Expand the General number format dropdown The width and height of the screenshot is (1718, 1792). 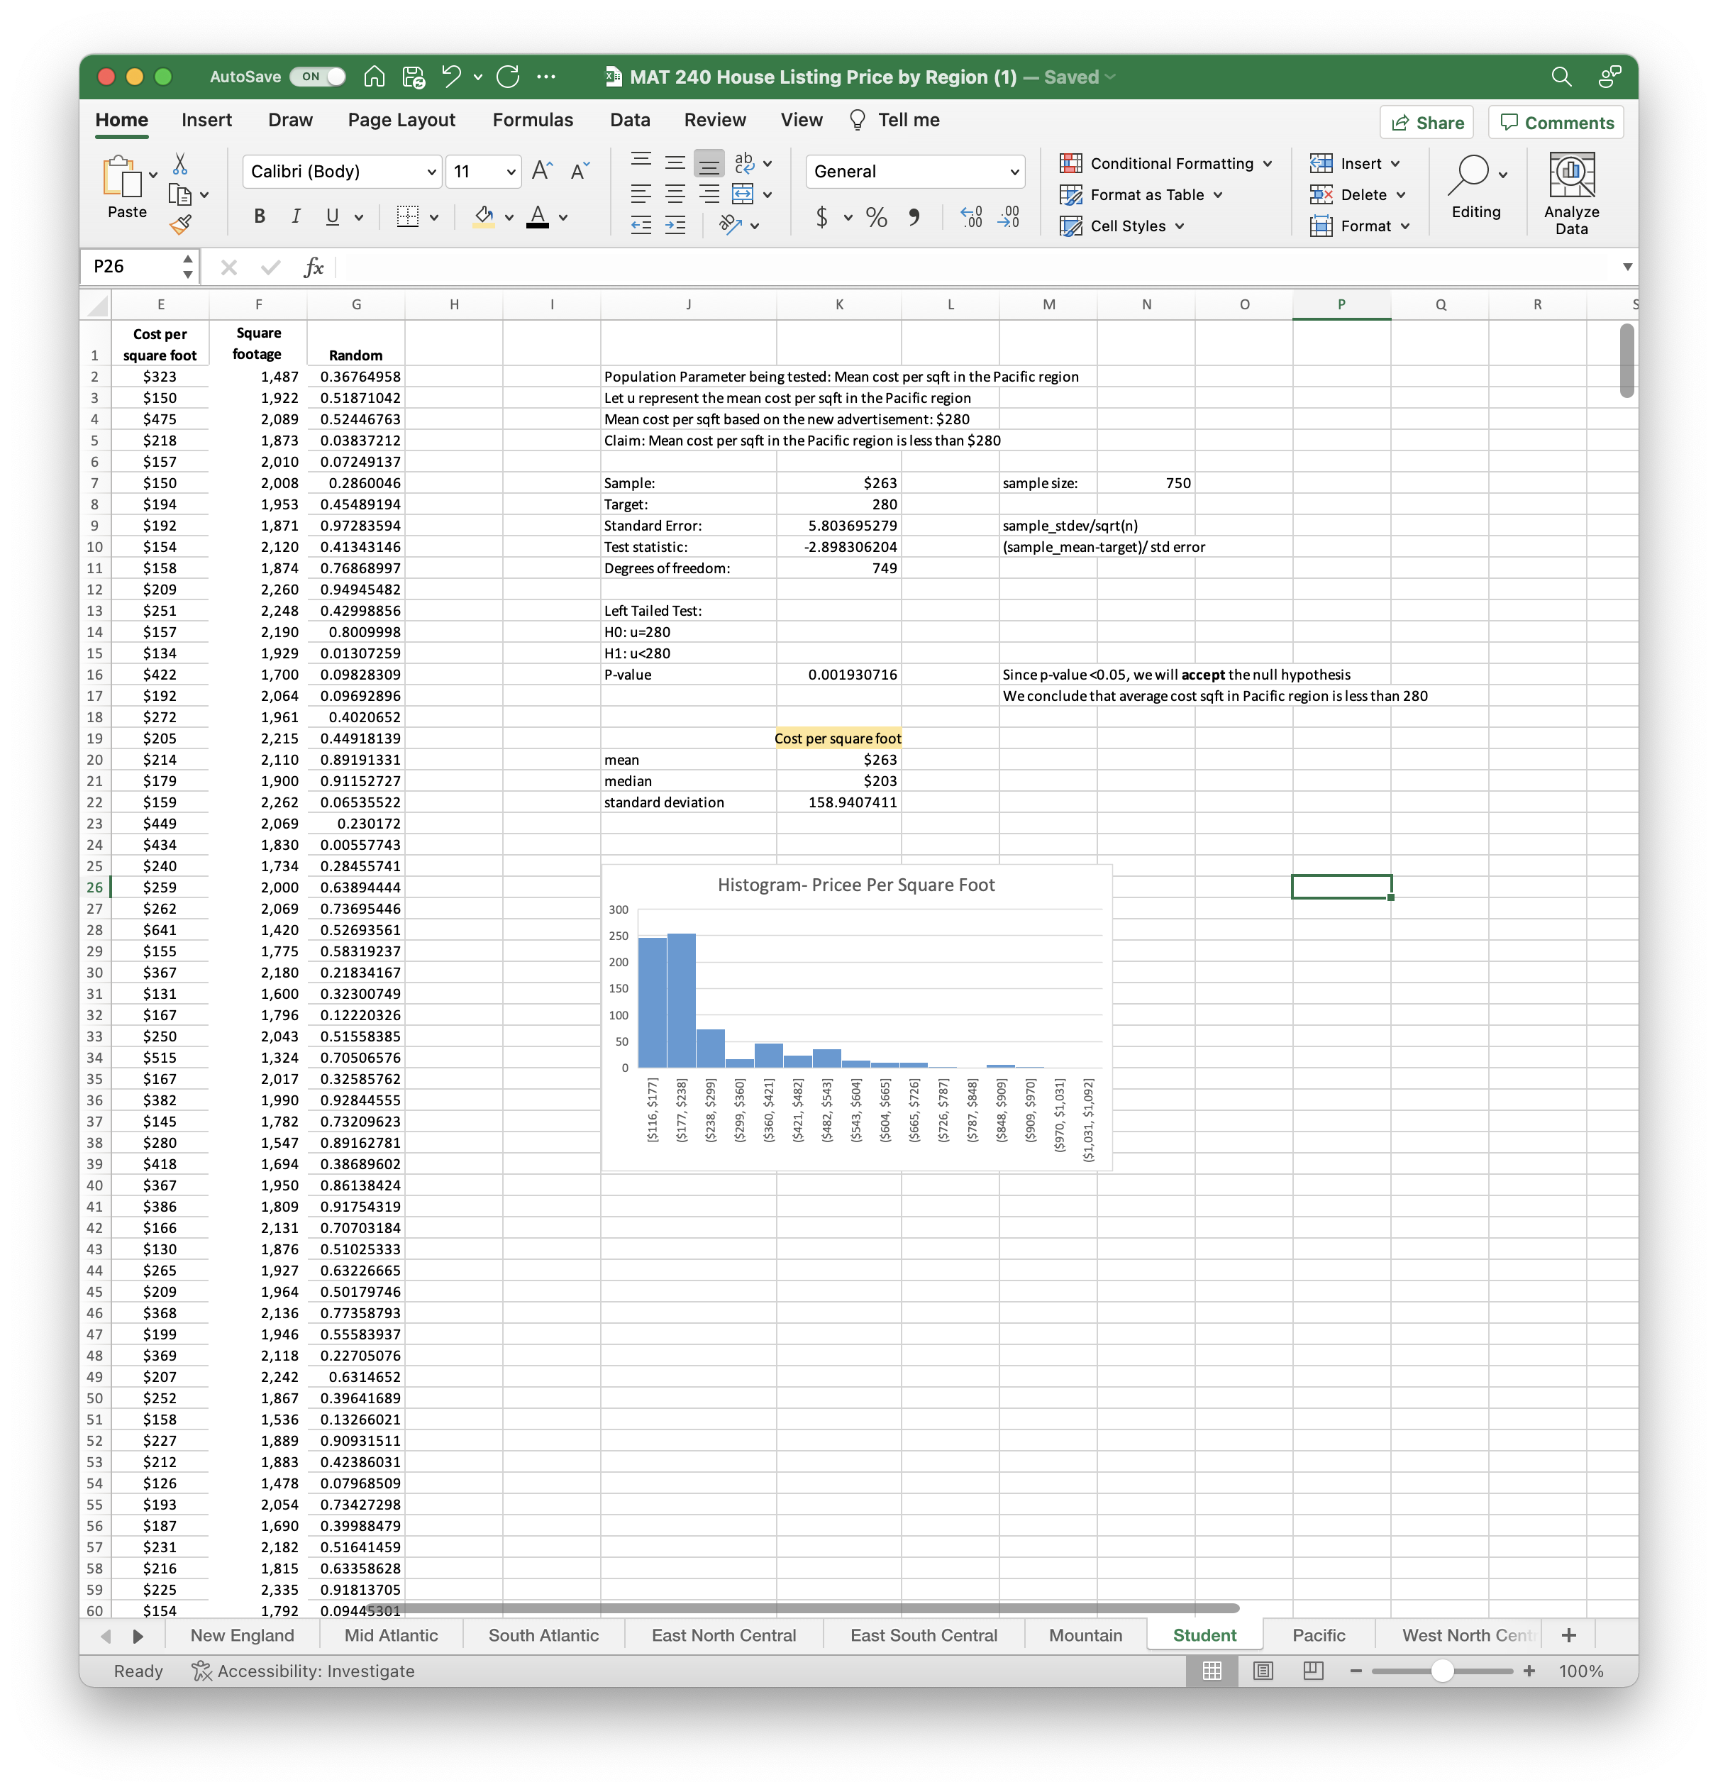pyautogui.click(x=1013, y=172)
